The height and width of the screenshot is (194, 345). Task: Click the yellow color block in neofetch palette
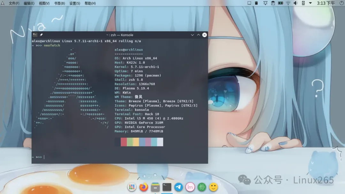[136, 142]
